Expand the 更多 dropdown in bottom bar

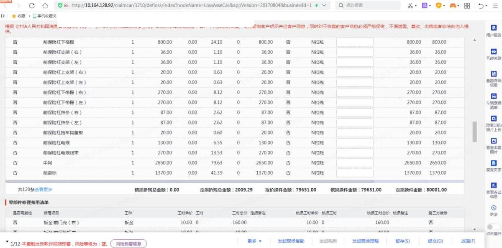254,241
